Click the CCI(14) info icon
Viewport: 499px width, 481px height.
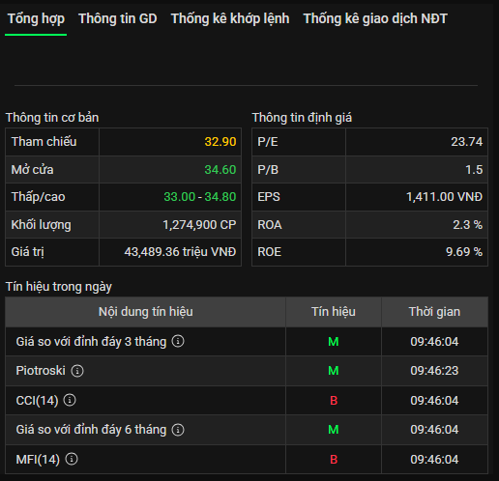[70, 400]
